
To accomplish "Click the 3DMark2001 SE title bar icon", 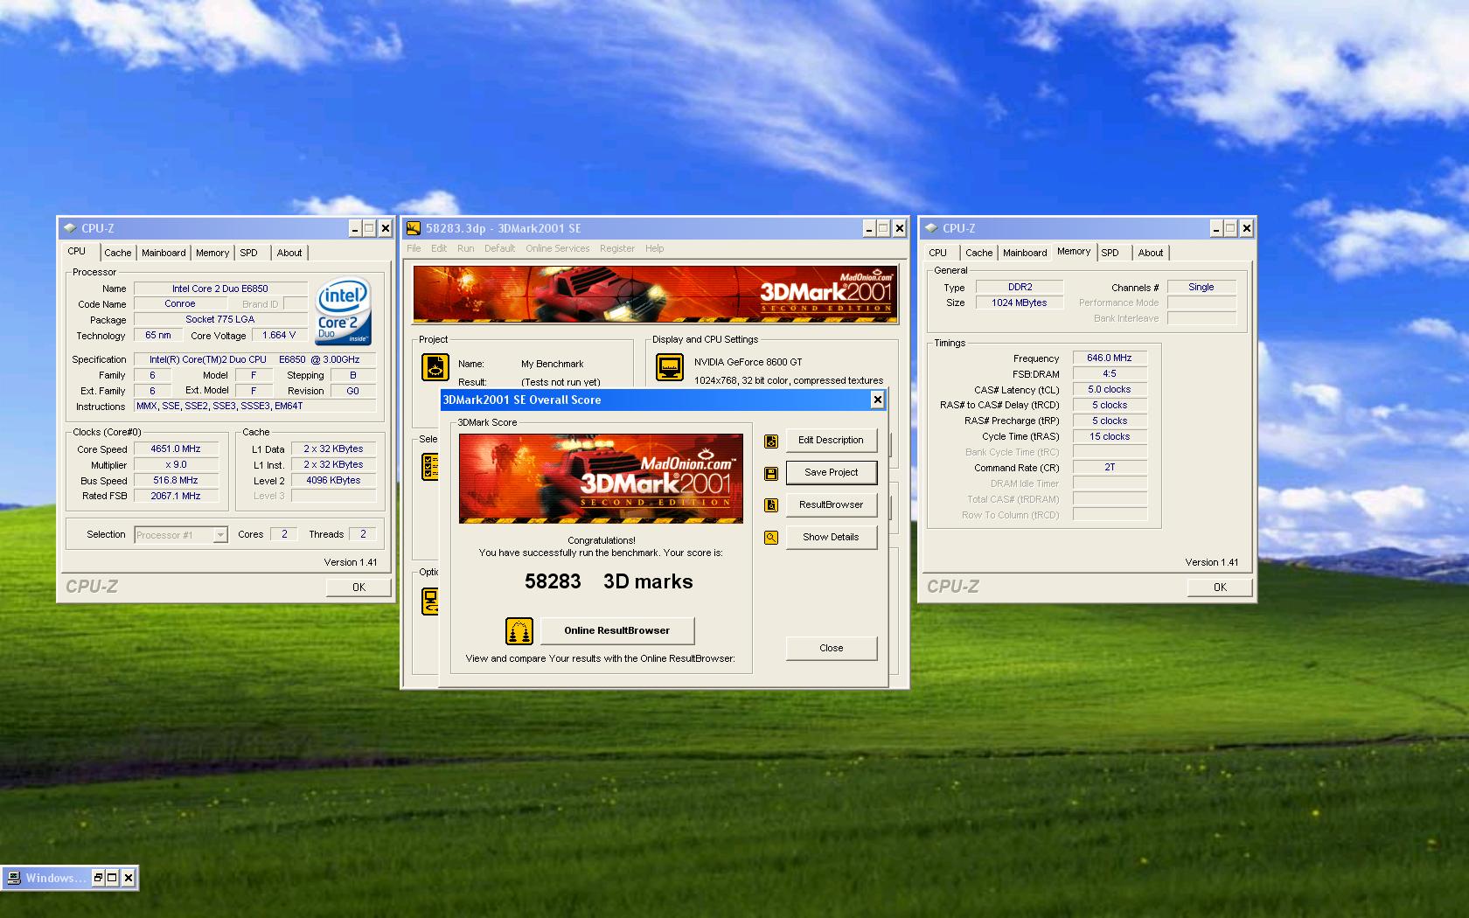I will tap(414, 228).
